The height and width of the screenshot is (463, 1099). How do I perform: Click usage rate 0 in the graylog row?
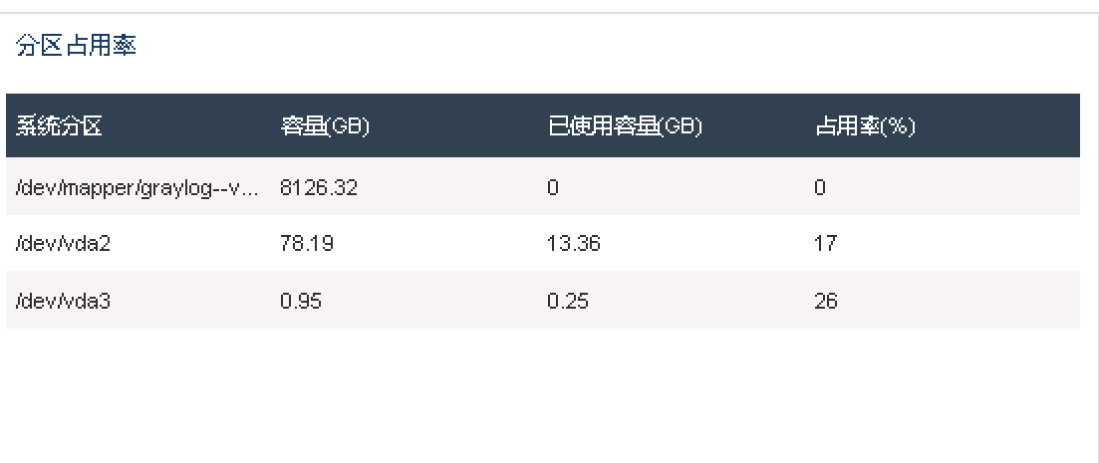tap(820, 187)
